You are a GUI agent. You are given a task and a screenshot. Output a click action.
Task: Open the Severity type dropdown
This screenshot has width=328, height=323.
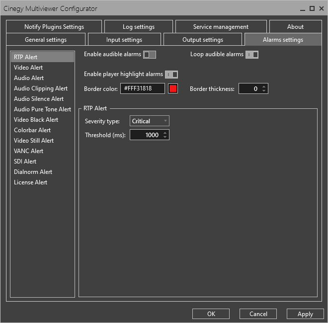click(x=150, y=121)
